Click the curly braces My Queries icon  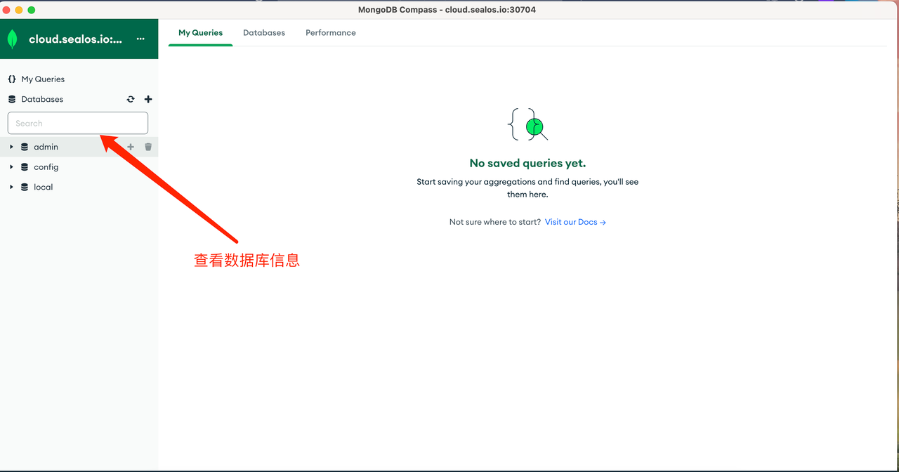(12, 79)
